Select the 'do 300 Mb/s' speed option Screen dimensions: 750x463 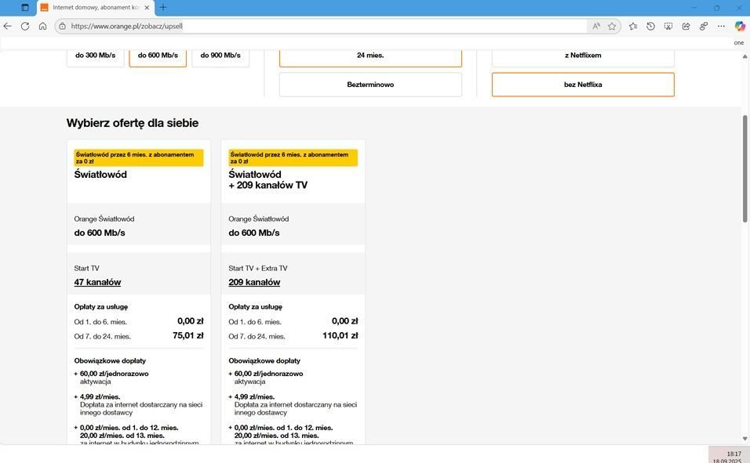pos(95,56)
